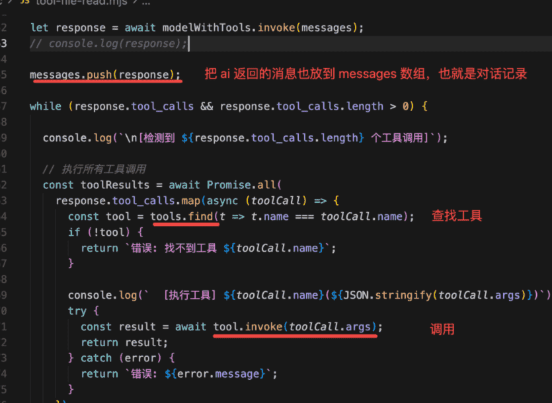Click the while keyword
Screen dimensions: 552x403
coord(45,106)
